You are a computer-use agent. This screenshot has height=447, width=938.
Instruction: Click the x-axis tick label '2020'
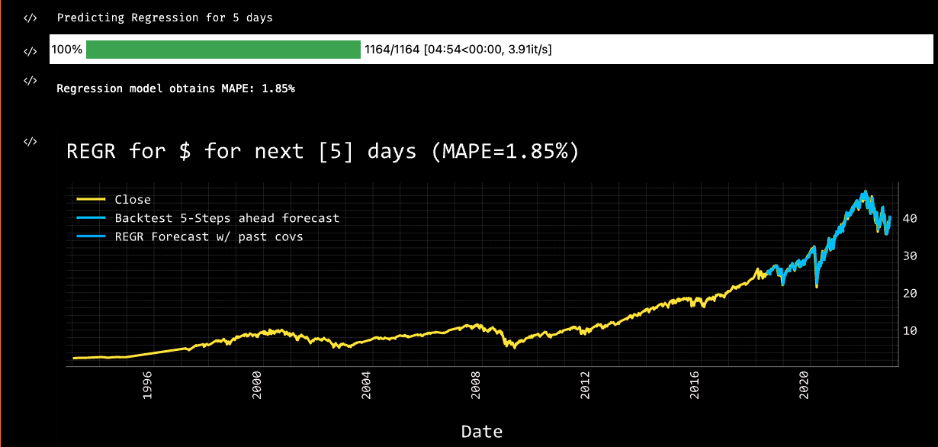click(805, 385)
